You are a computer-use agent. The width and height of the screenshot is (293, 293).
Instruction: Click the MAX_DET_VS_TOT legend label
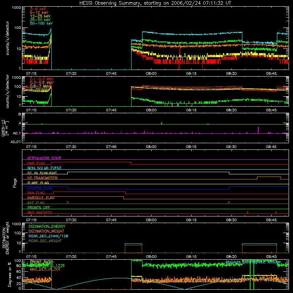pyautogui.click(x=45, y=269)
